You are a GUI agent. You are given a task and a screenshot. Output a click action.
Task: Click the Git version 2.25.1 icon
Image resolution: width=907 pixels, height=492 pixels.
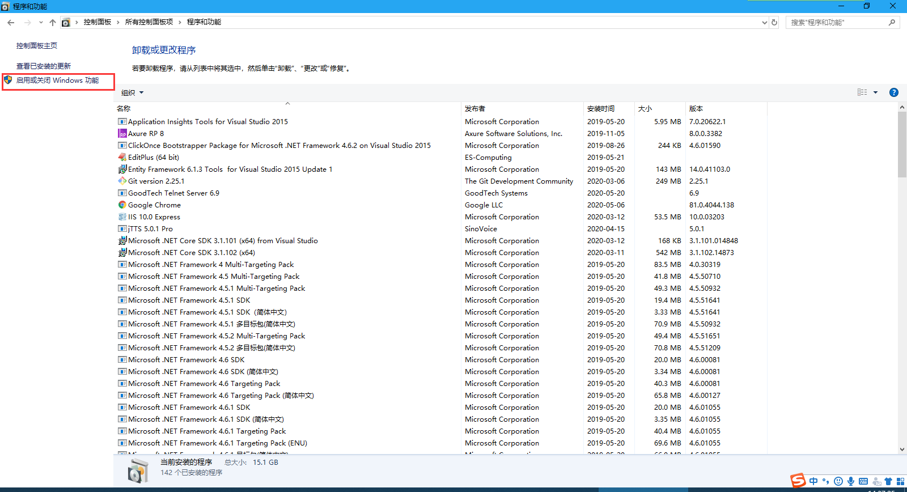pos(122,181)
